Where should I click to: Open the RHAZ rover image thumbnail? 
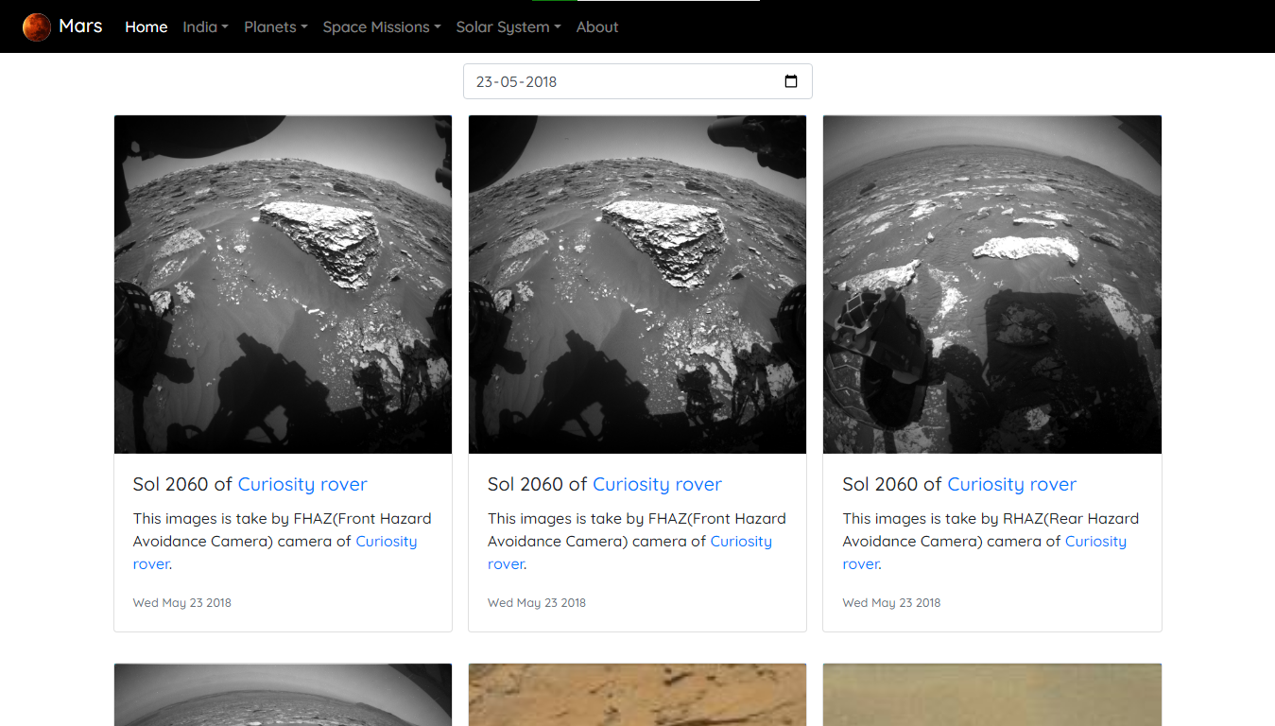(992, 285)
